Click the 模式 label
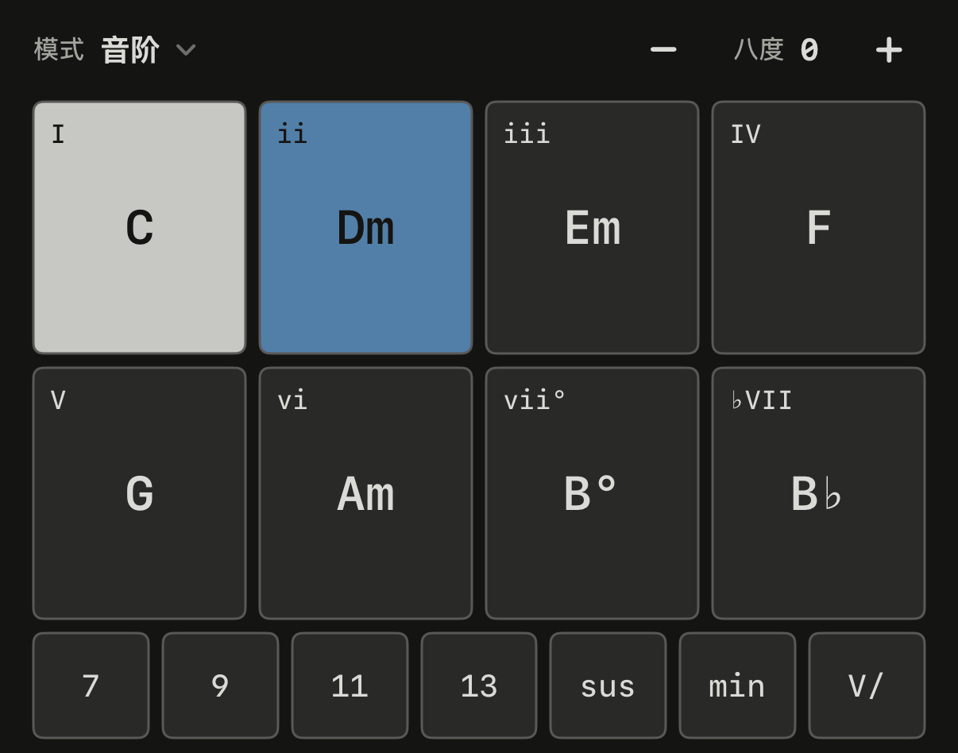This screenshot has height=753, width=958. (59, 50)
